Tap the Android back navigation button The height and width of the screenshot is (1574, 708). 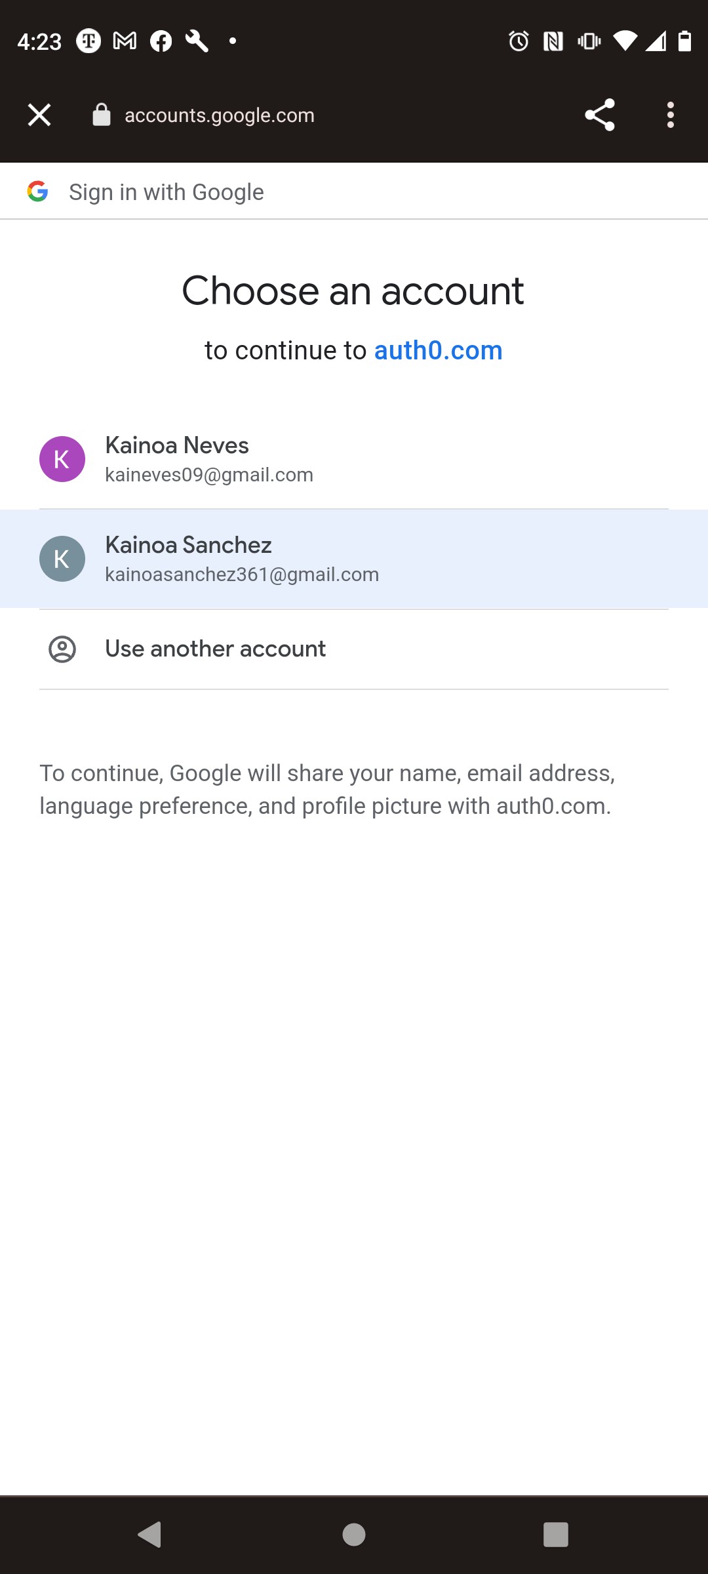(x=150, y=1535)
